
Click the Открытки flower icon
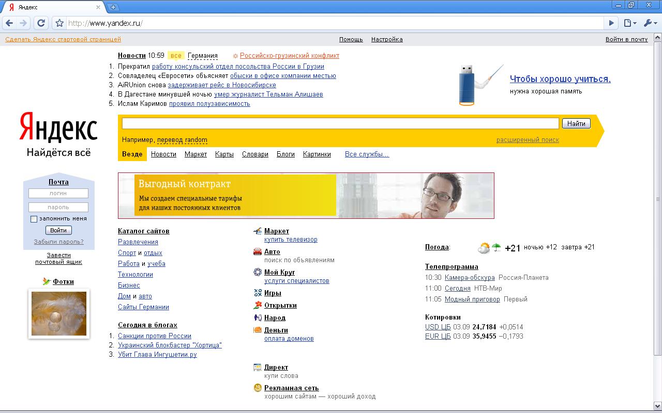click(258, 305)
